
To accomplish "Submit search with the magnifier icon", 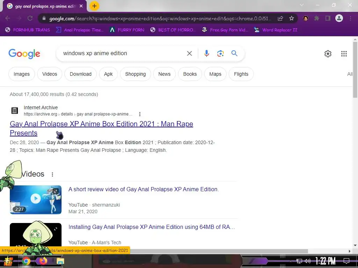I will (x=234, y=53).
